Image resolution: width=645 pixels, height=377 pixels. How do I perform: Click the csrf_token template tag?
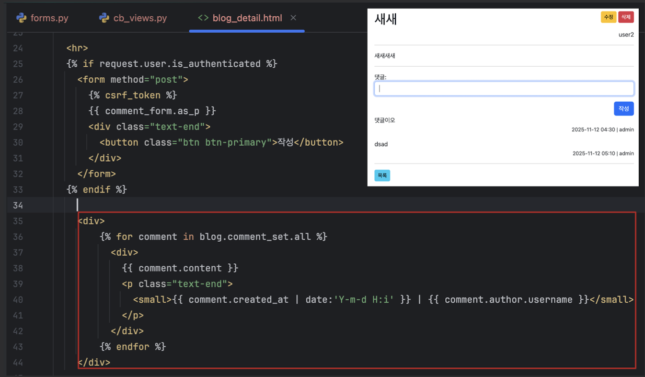click(x=133, y=95)
